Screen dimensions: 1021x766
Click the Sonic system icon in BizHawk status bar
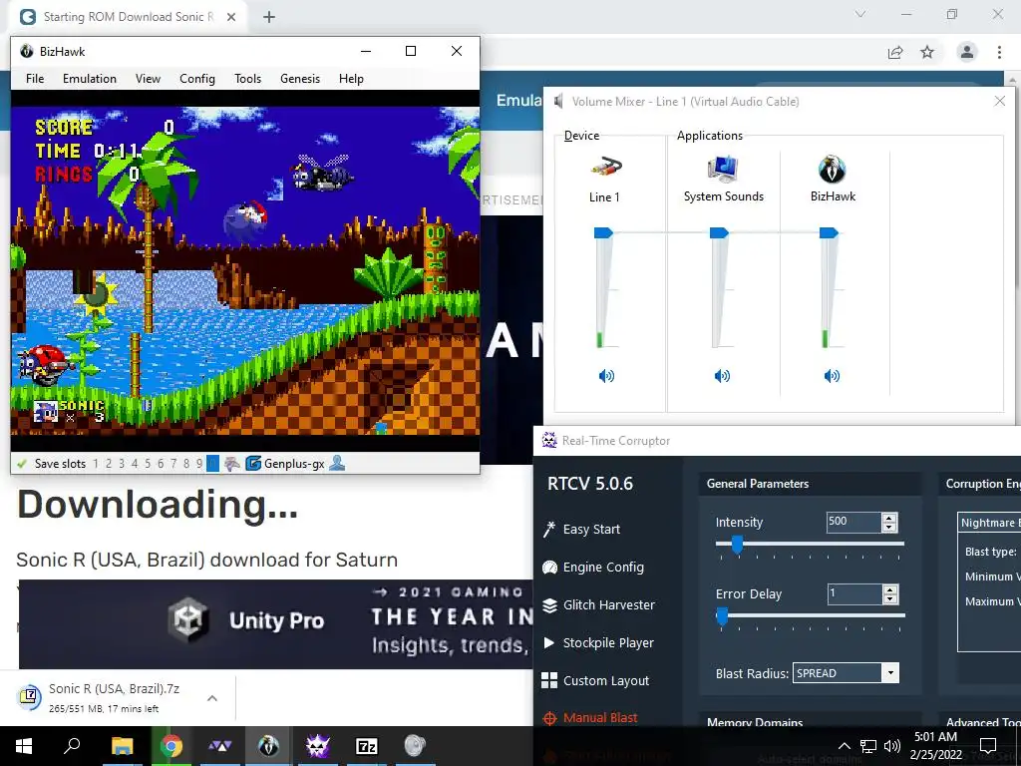pyautogui.click(x=232, y=464)
